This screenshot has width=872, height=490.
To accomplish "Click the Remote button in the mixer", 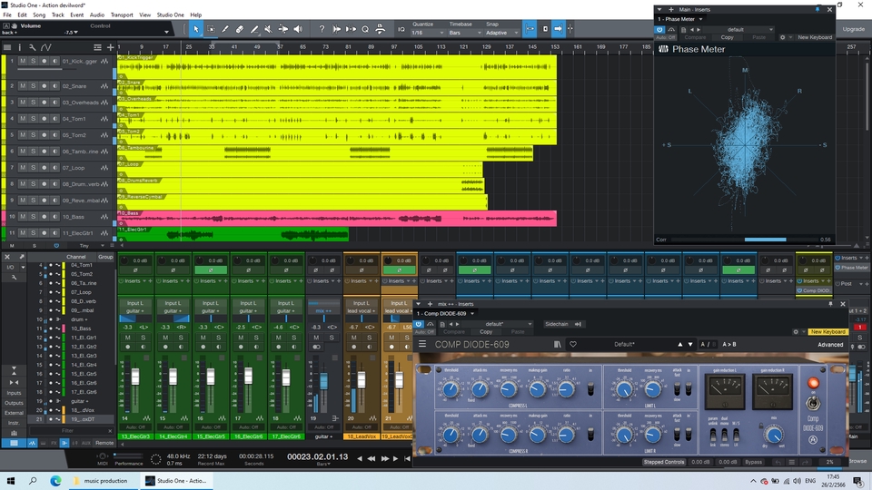I will click(x=104, y=443).
